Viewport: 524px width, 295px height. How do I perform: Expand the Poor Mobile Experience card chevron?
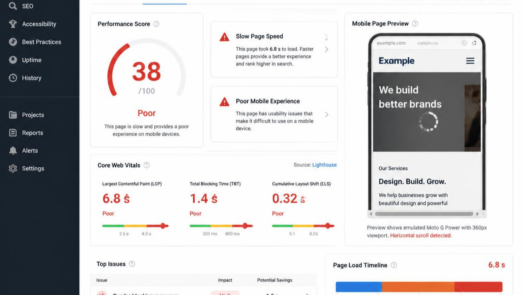tap(327, 115)
